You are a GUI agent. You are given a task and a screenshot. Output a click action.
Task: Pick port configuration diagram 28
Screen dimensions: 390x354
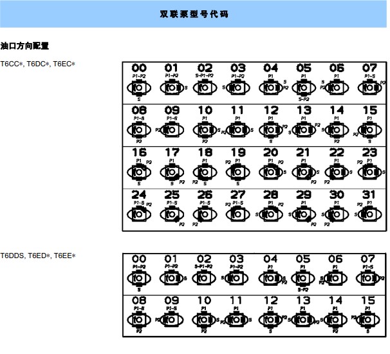click(270, 213)
